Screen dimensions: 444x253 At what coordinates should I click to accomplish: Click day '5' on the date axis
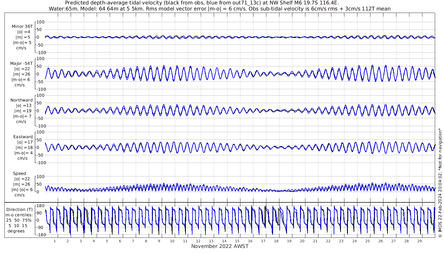(107, 241)
